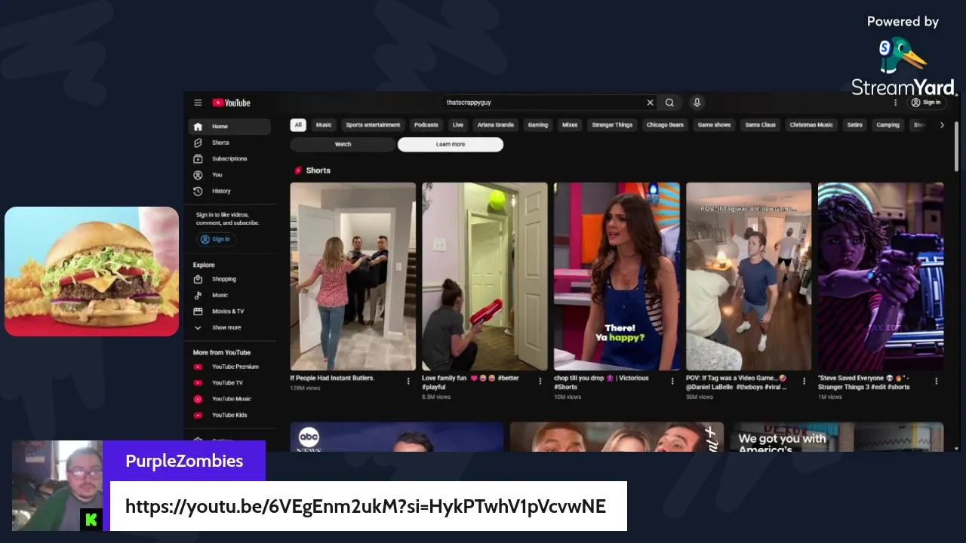Image resolution: width=966 pixels, height=543 pixels.
Task: Click the 'Watch' button
Action: point(343,144)
